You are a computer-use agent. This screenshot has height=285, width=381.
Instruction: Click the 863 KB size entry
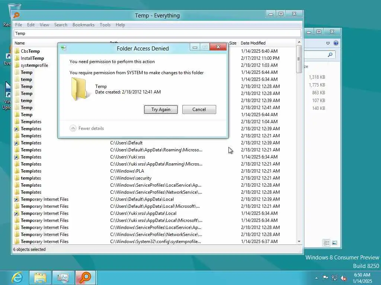point(318,92)
